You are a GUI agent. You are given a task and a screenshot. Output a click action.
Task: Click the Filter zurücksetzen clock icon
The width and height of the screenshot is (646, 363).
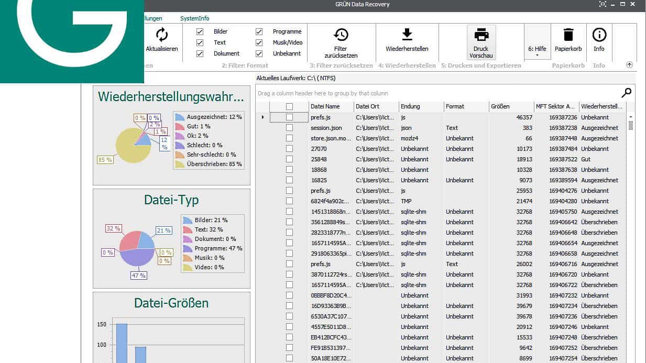(341, 35)
